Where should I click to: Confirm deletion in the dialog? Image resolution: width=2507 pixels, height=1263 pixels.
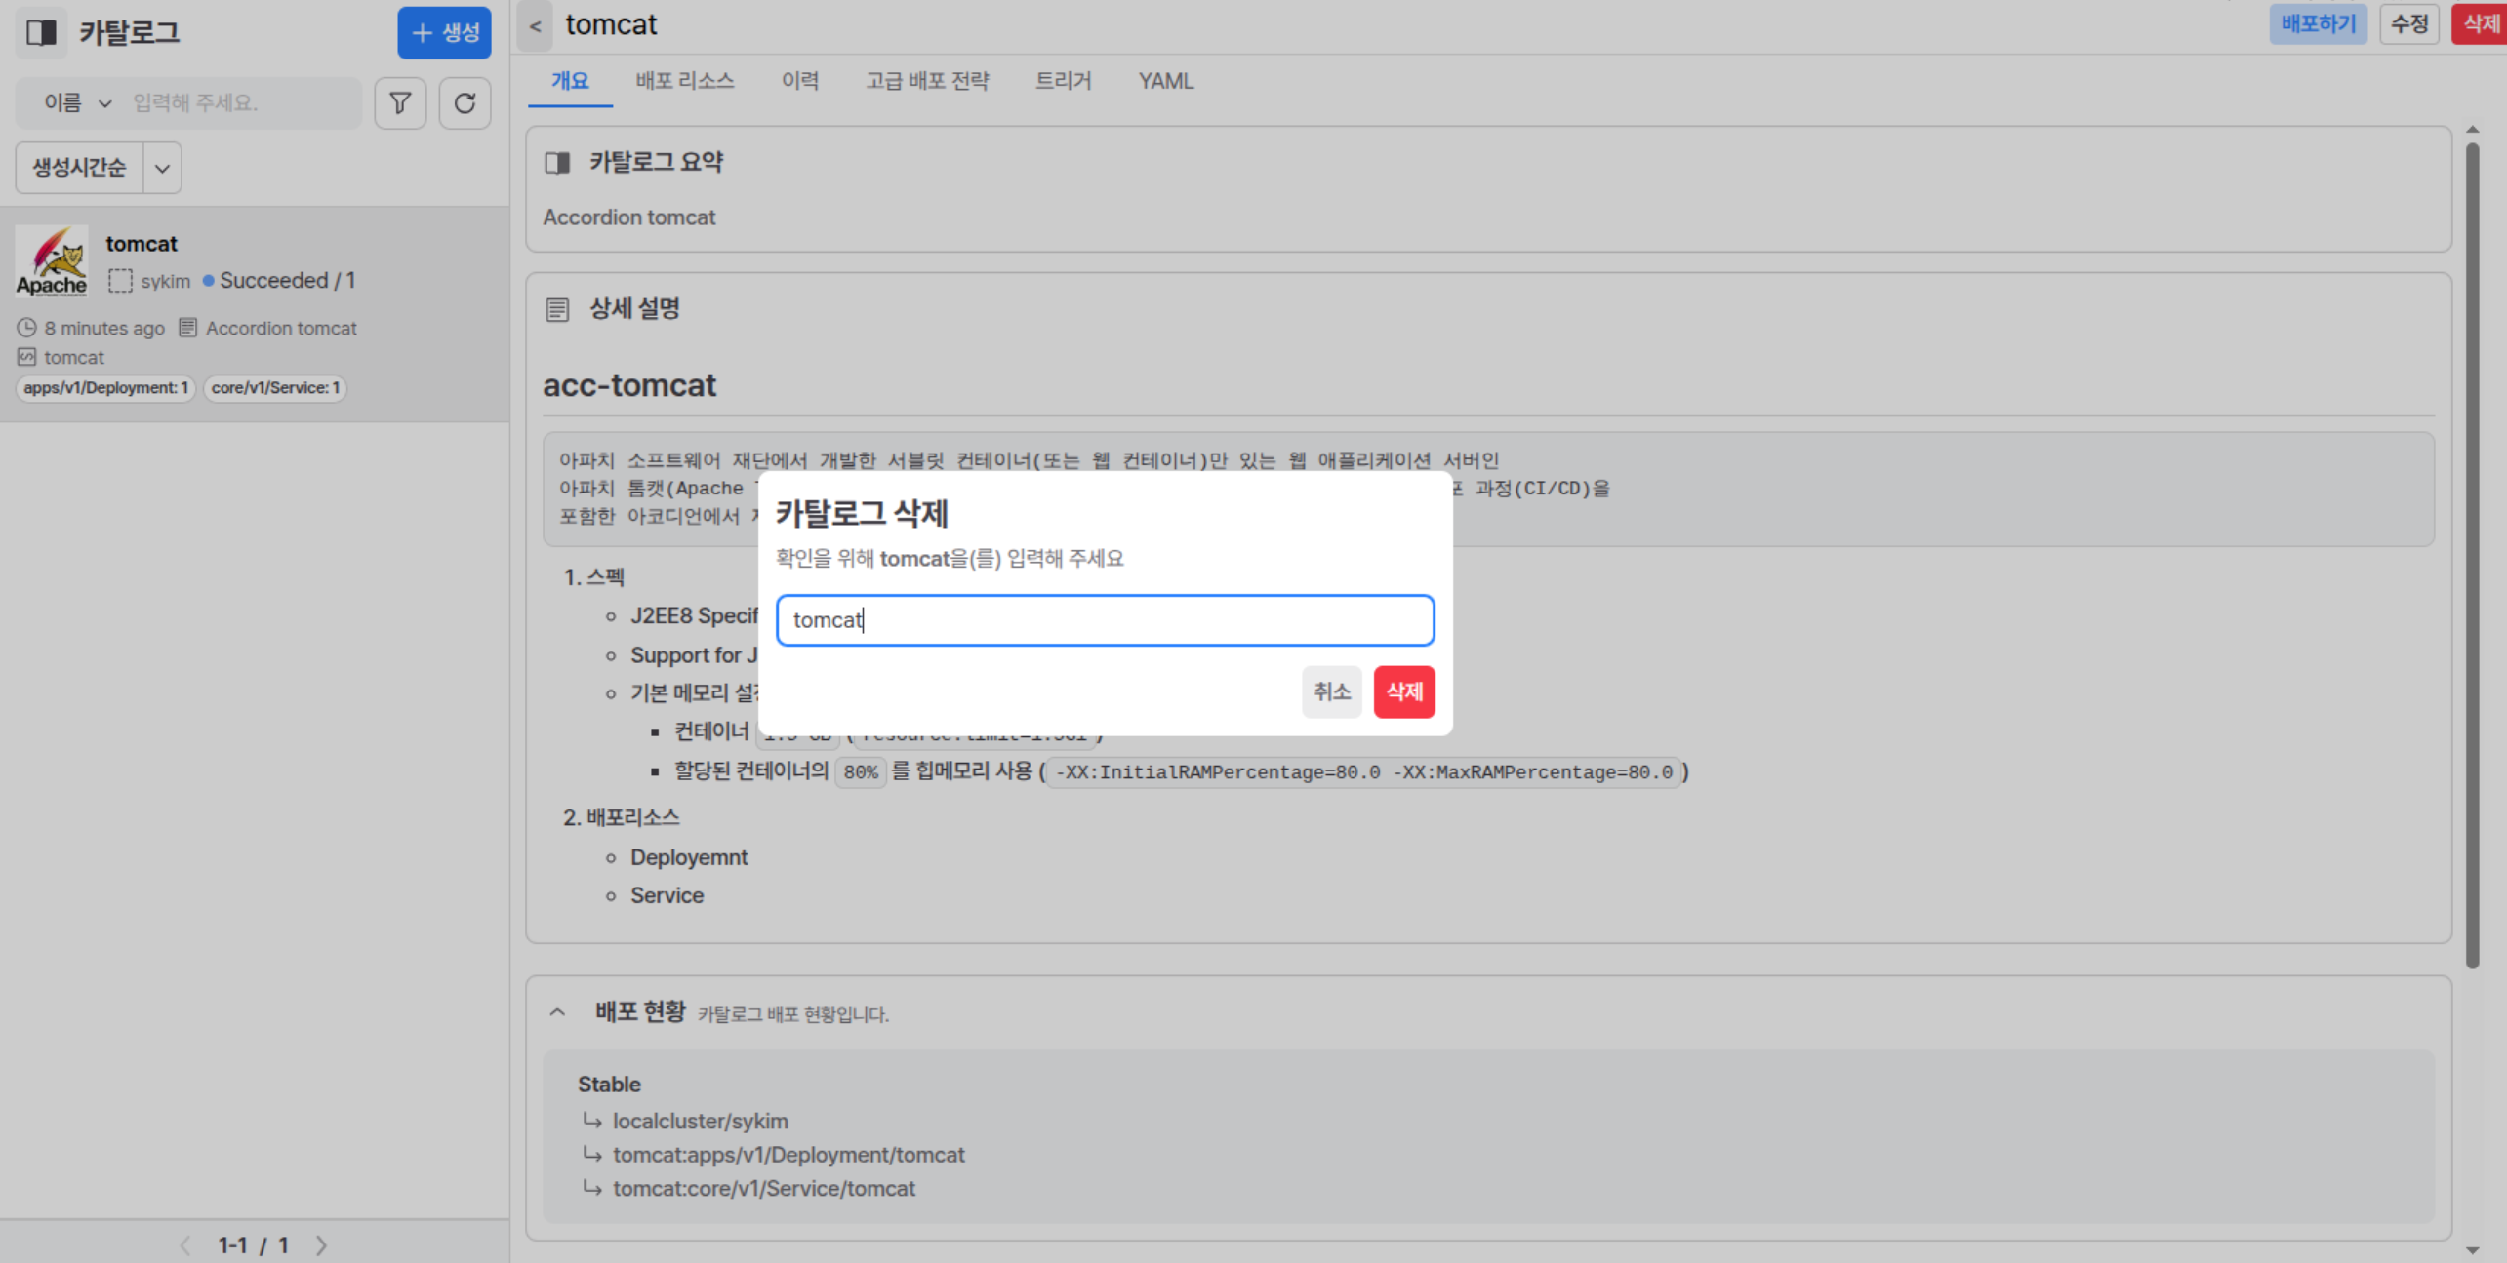point(1404,691)
